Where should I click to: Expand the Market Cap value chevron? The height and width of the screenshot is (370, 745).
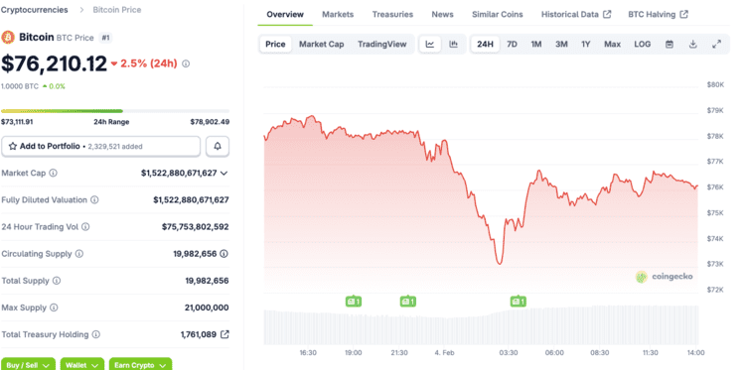coord(224,174)
